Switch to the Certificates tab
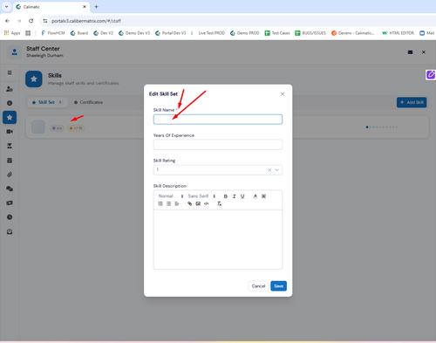Image resolution: width=436 pixels, height=343 pixels. tap(88, 102)
